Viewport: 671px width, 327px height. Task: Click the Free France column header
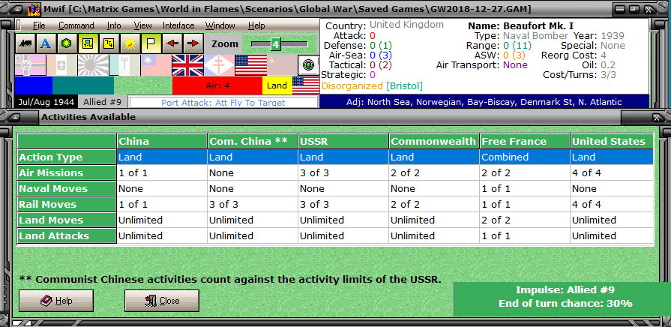click(x=525, y=141)
